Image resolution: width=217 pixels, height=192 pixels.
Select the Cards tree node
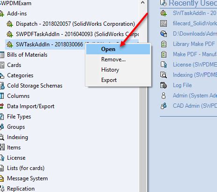[14, 65]
